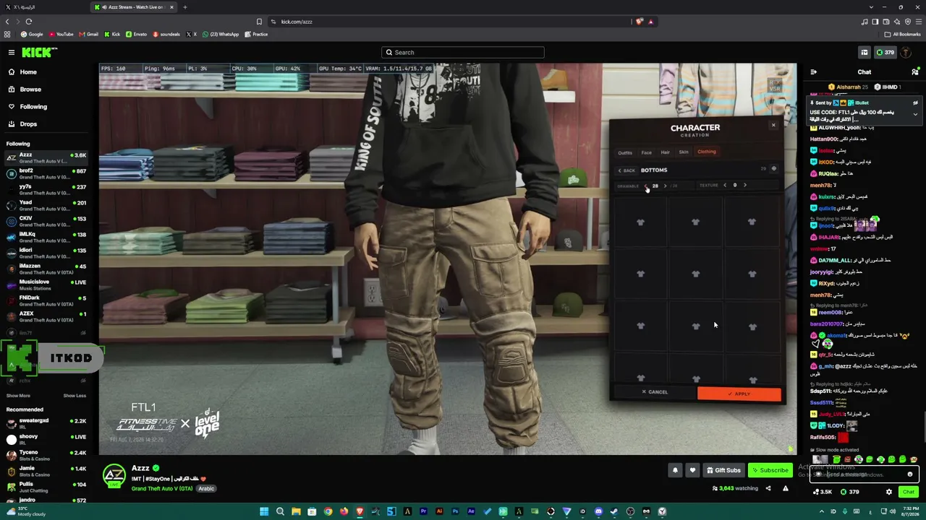Toggle stream notifications bell
The width and height of the screenshot is (926, 520).
[x=675, y=470]
